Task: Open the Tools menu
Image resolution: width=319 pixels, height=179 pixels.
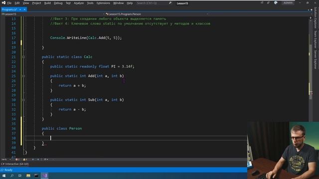Action: pyautogui.click(x=90, y=3)
